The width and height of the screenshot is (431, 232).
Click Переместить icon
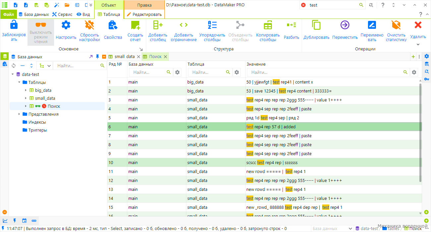point(345,25)
